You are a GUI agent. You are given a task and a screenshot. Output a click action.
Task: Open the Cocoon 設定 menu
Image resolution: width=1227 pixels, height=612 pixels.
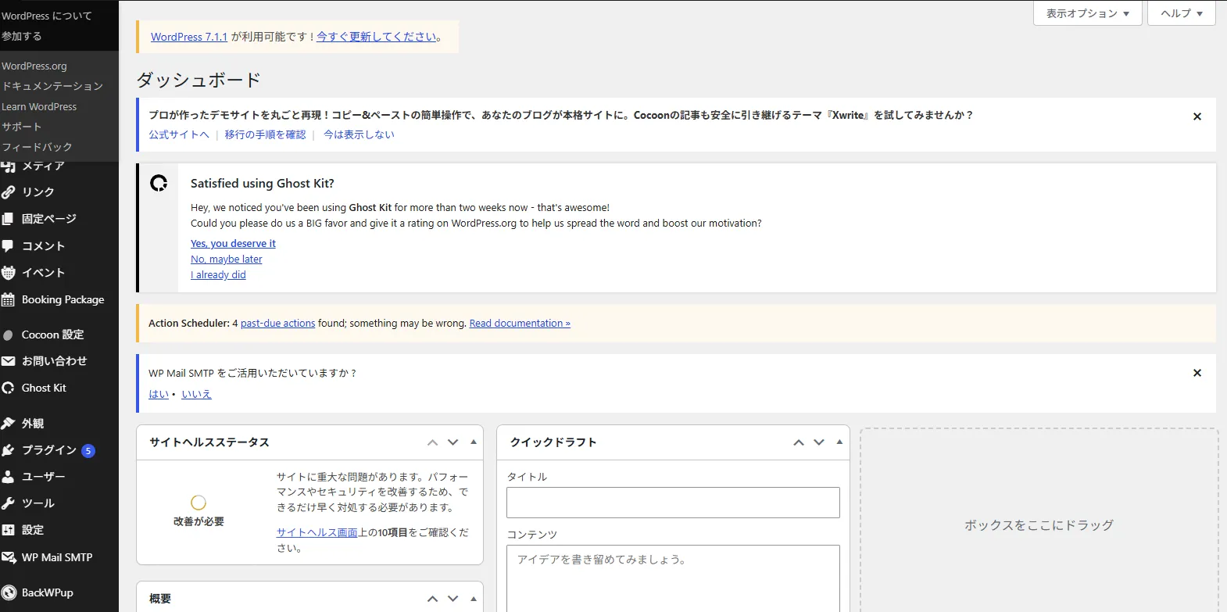tap(59, 335)
